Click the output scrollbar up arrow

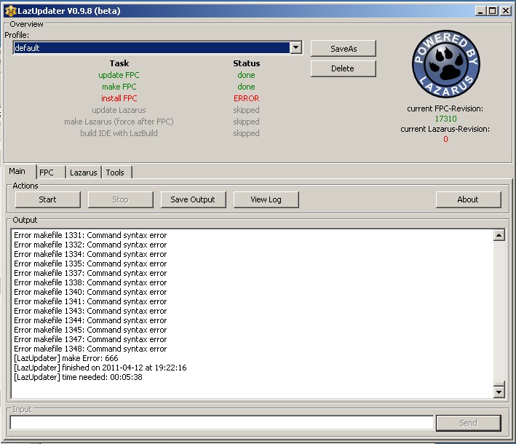499,235
